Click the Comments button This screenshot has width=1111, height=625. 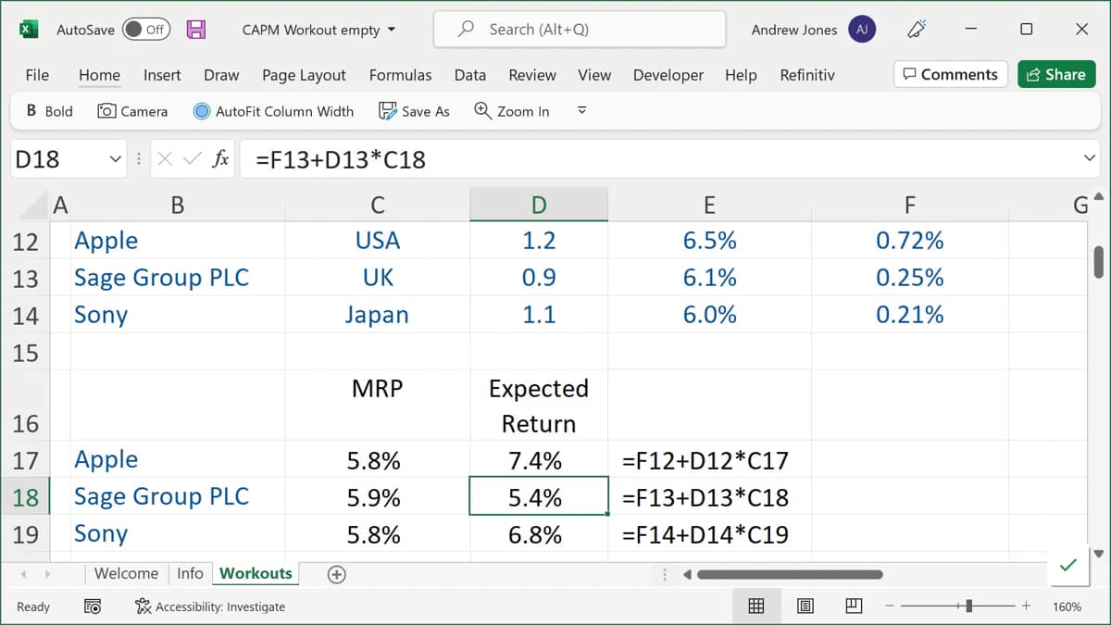951,75
